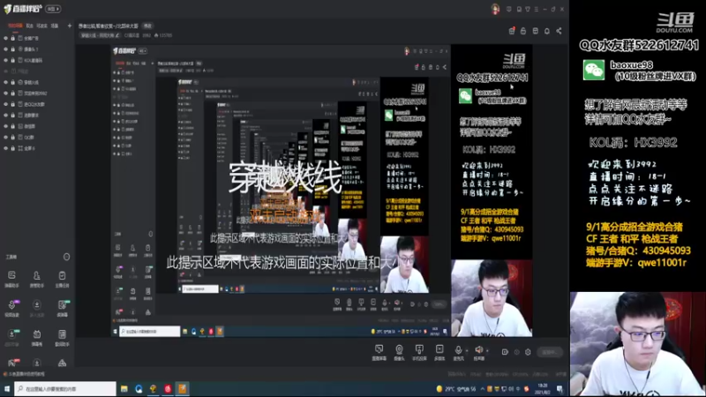Open the notification center in the system tray
This screenshot has height=397, width=706.
[560, 389]
